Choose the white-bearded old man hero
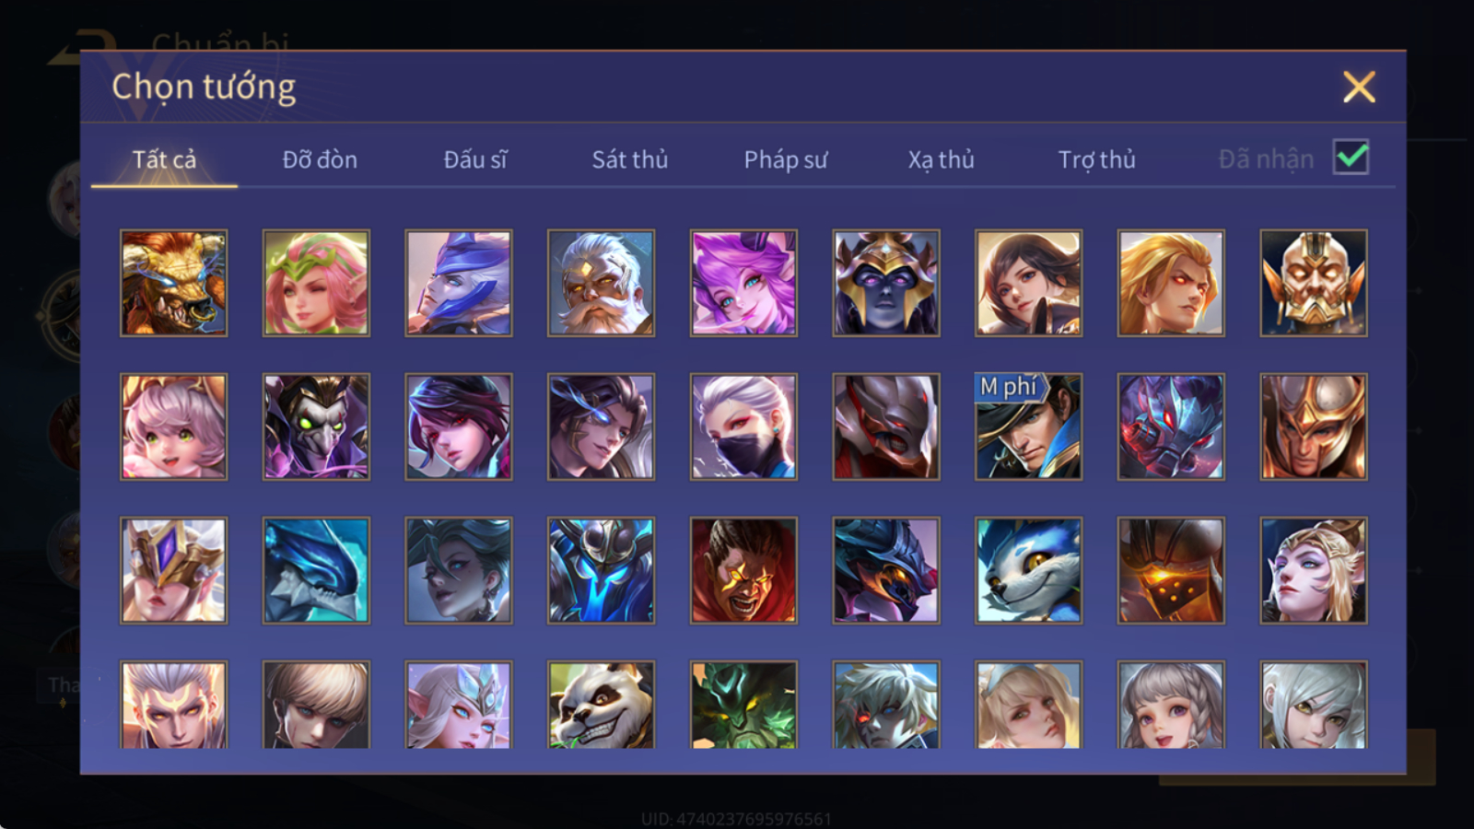Image resolution: width=1474 pixels, height=829 pixels. point(602,283)
